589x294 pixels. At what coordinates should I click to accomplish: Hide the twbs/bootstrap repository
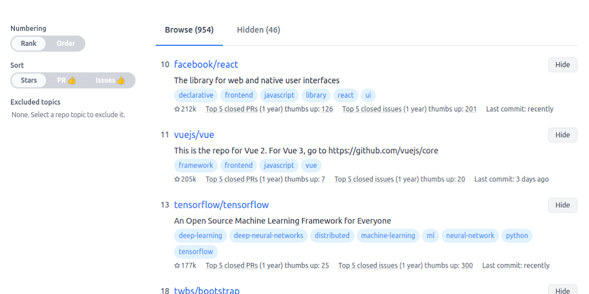pos(563,291)
